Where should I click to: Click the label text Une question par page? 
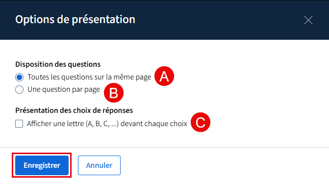coord(64,89)
